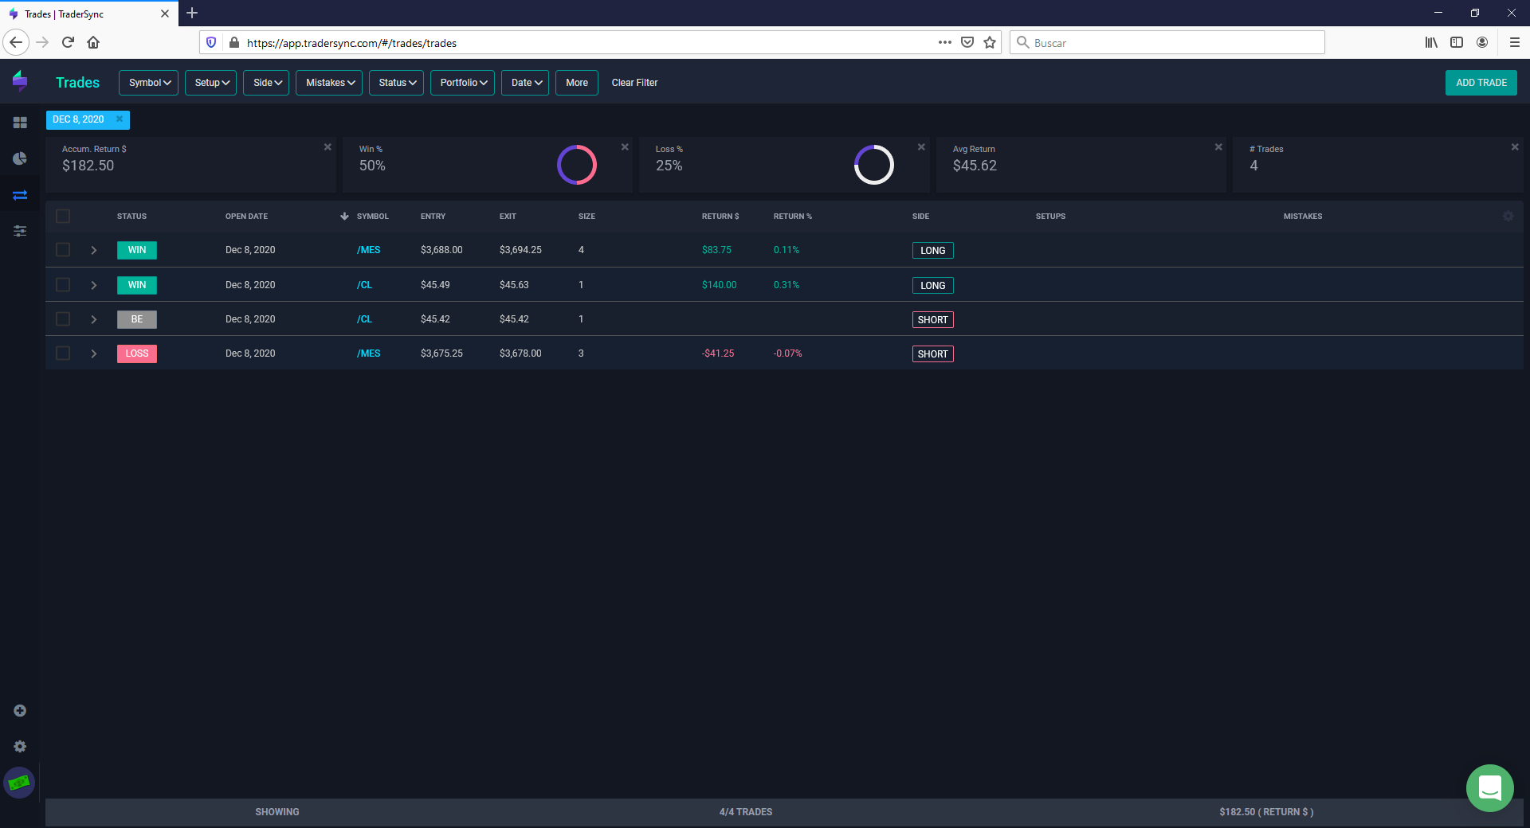Click the plus add icon in sidebar
Image resolution: width=1530 pixels, height=828 pixels.
[20, 710]
